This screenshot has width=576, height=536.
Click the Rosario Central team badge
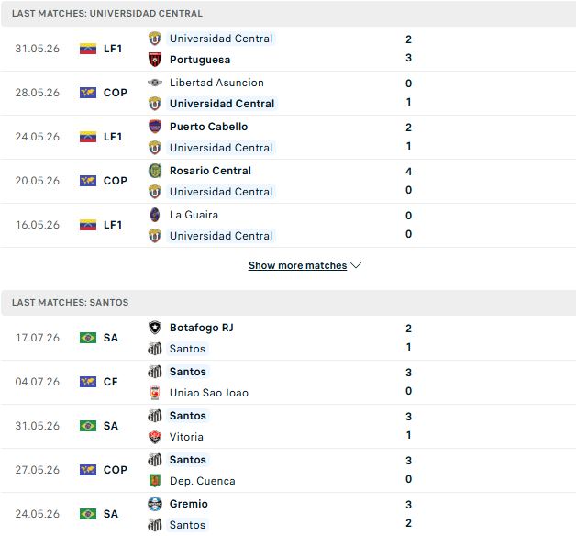(155, 171)
